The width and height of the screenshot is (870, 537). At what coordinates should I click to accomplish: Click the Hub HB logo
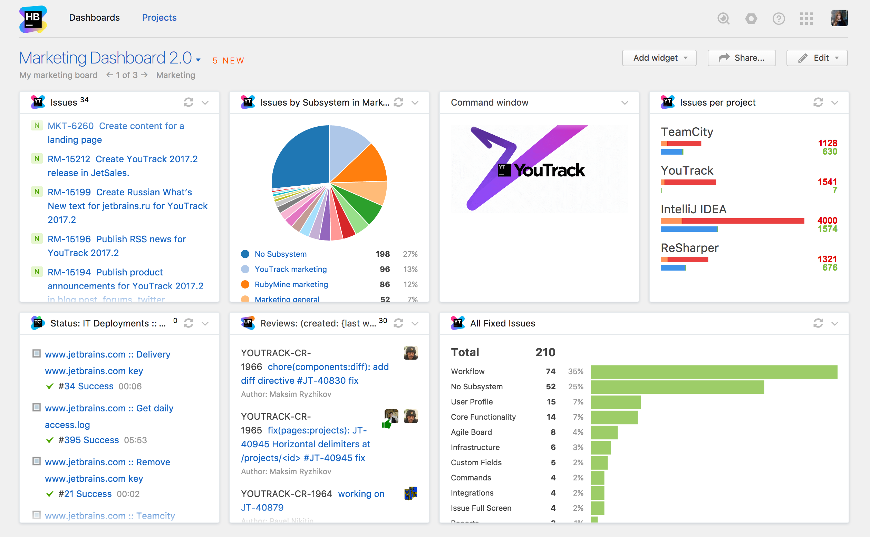[x=33, y=19]
